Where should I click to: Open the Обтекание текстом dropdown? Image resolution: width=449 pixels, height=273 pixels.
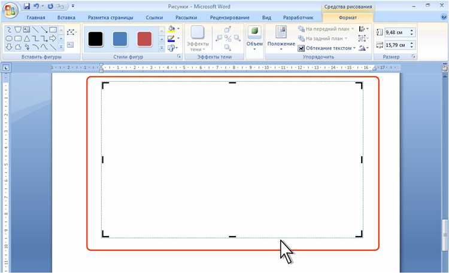click(326, 48)
